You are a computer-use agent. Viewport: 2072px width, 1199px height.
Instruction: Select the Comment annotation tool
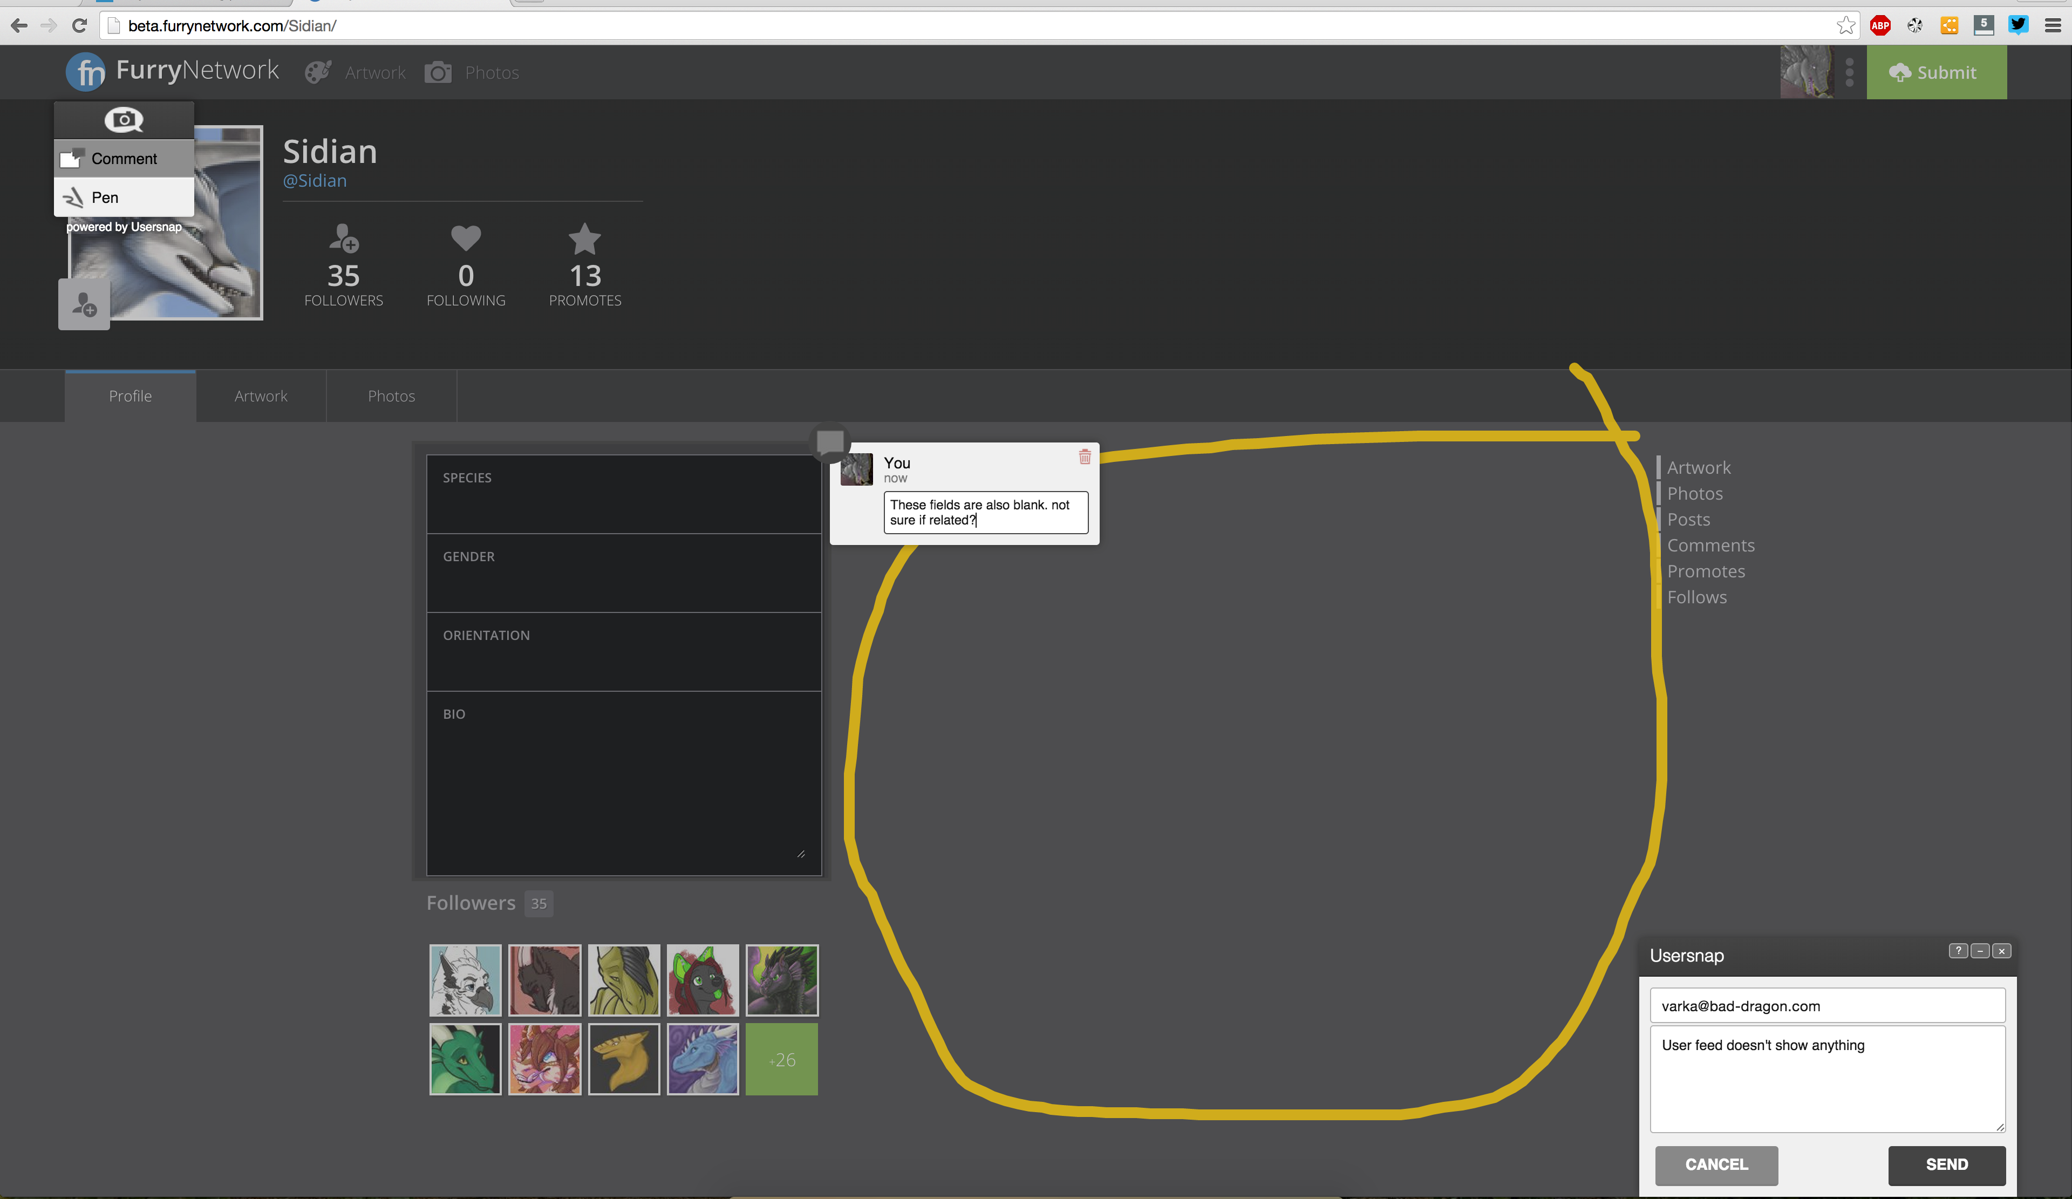click(124, 159)
